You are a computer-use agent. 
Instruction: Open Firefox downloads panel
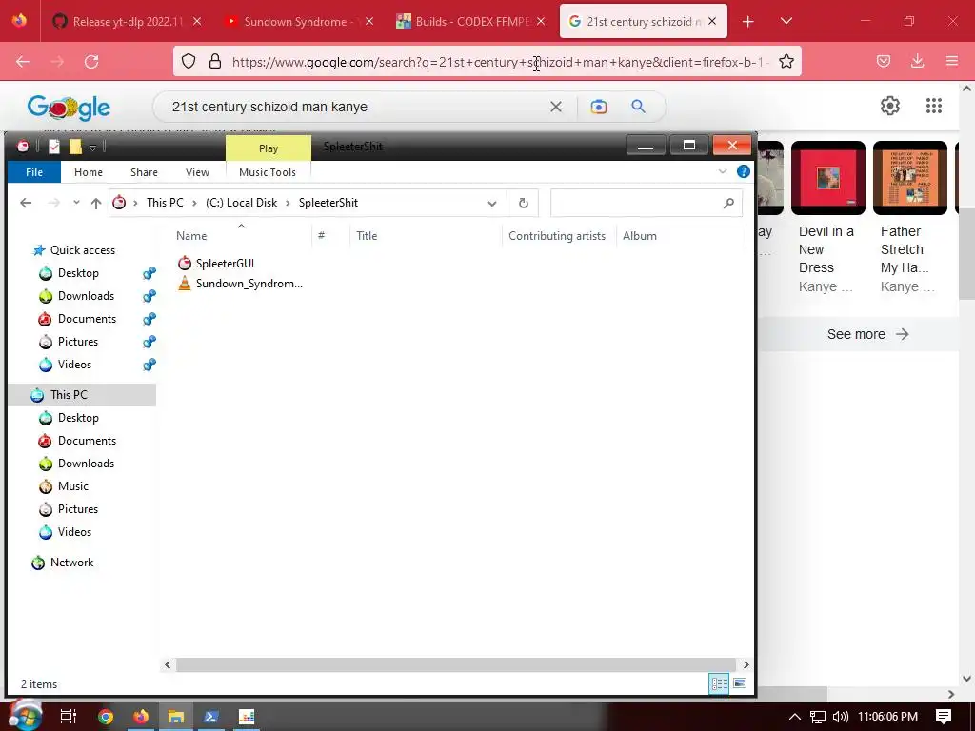tap(917, 61)
